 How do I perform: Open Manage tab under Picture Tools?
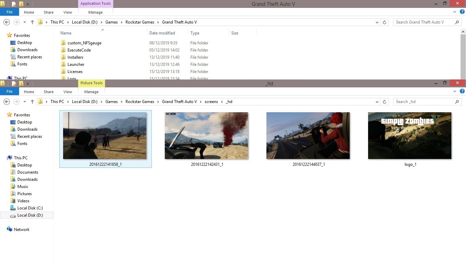tap(91, 92)
